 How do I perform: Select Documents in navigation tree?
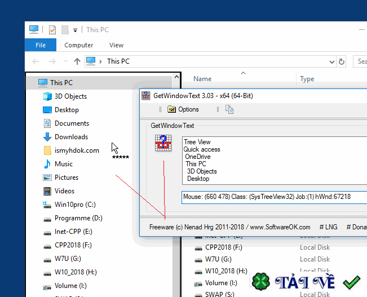click(72, 123)
